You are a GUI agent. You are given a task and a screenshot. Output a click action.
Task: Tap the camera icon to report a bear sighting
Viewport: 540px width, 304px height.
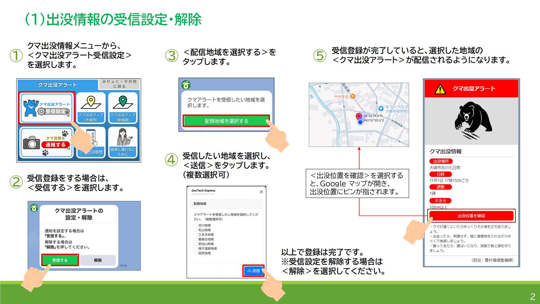click(x=32, y=143)
